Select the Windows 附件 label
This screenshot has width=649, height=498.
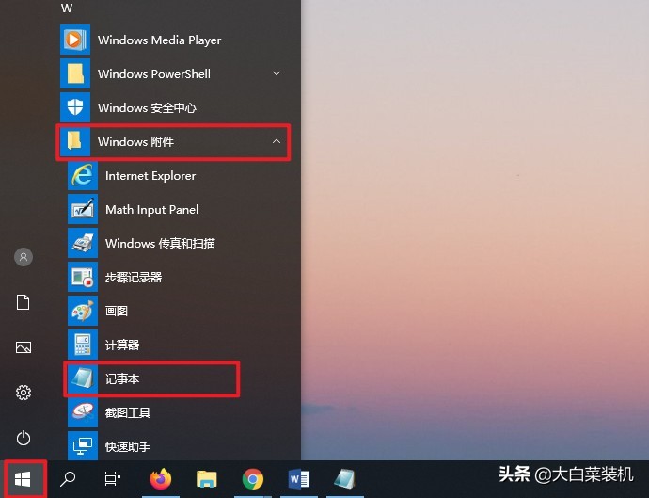pyautogui.click(x=135, y=142)
